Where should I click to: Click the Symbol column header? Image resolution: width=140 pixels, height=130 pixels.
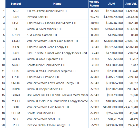click(16, 4)
